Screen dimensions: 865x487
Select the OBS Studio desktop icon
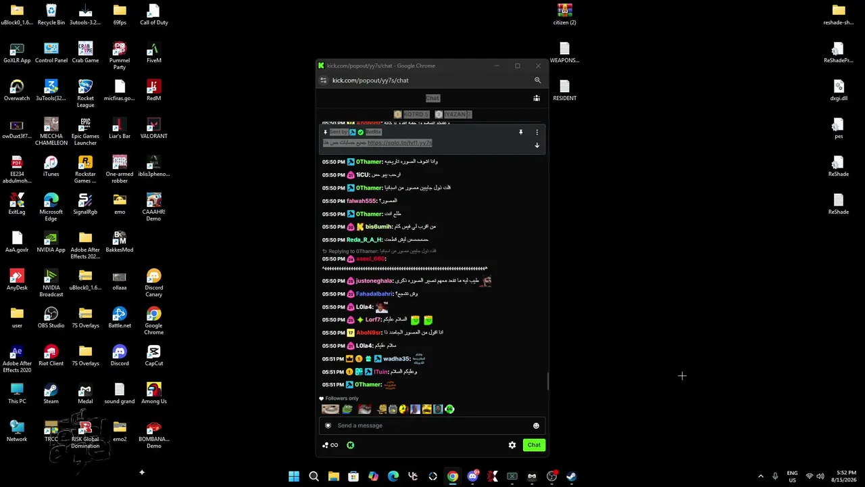pyautogui.click(x=51, y=318)
